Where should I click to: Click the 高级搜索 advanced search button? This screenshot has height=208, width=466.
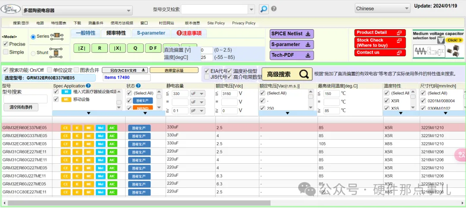287,74
